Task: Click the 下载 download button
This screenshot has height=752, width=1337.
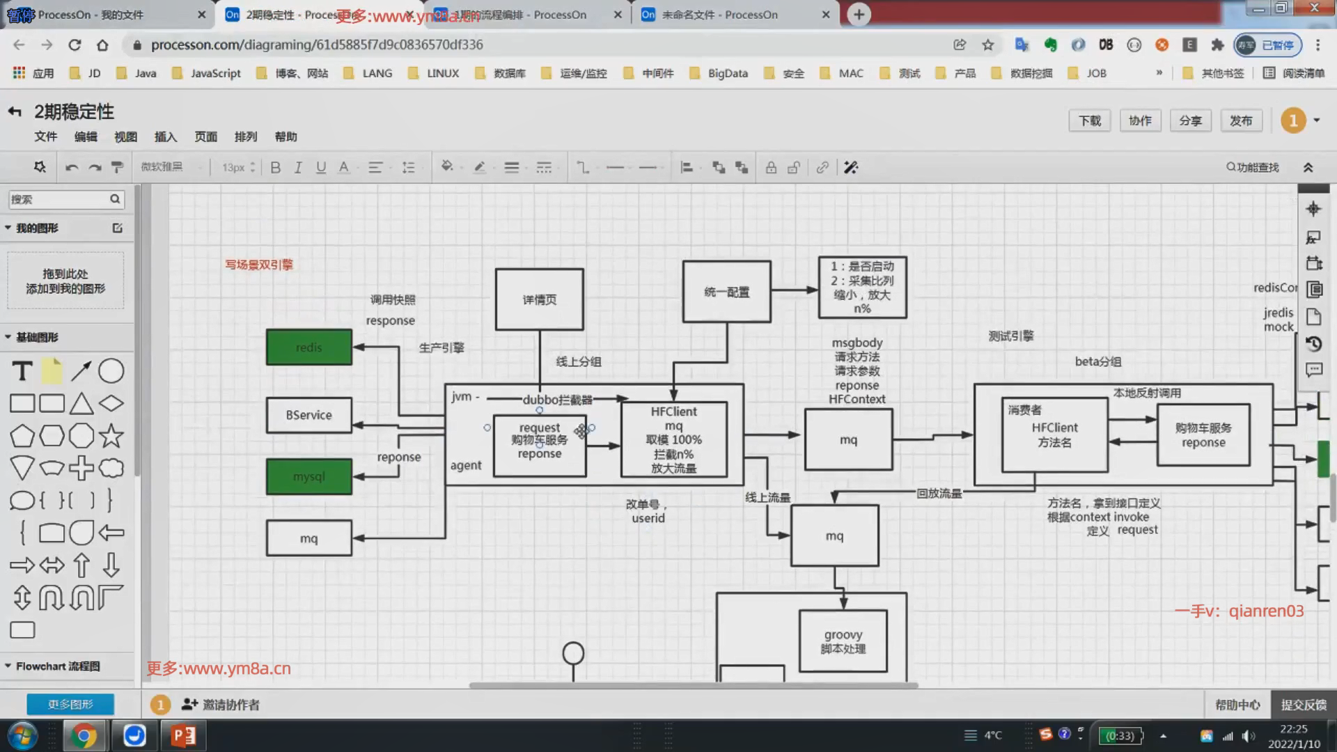Action: click(x=1090, y=120)
